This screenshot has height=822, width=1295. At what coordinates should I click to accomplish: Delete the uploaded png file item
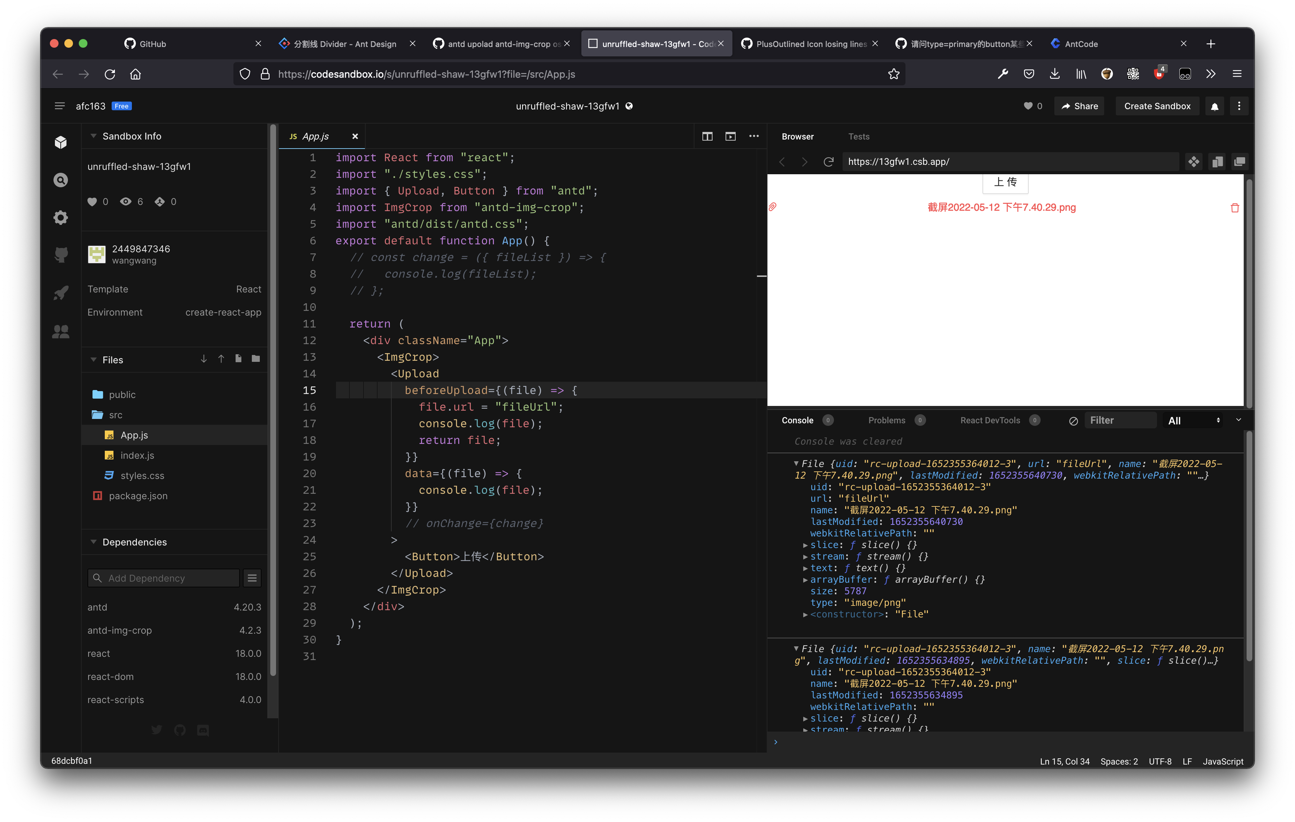click(1235, 207)
